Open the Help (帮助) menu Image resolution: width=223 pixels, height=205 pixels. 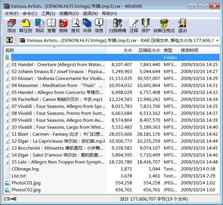click(x=109, y=14)
